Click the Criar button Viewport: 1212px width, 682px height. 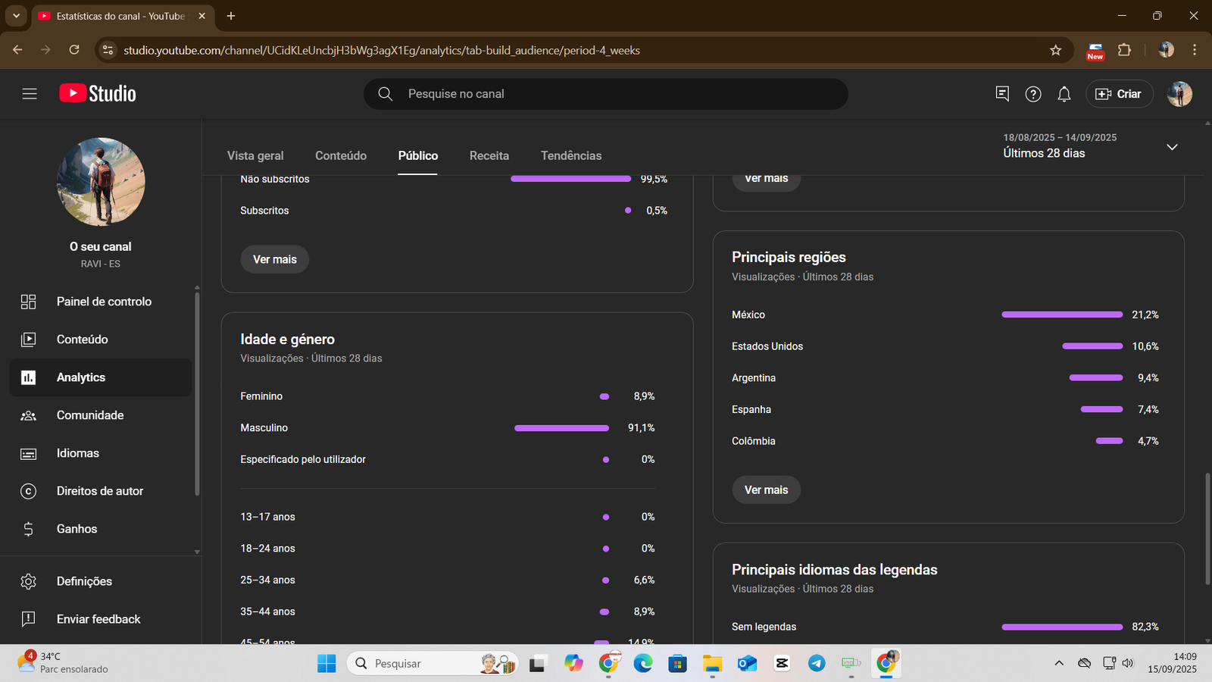1119,94
